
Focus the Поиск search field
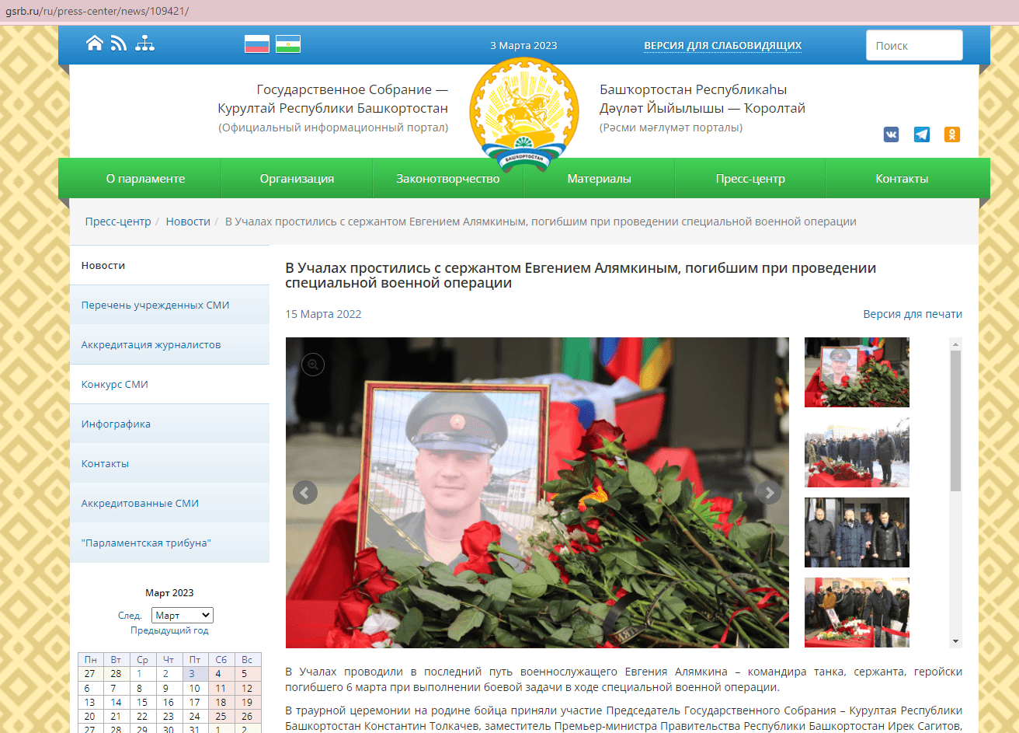tap(914, 45)
